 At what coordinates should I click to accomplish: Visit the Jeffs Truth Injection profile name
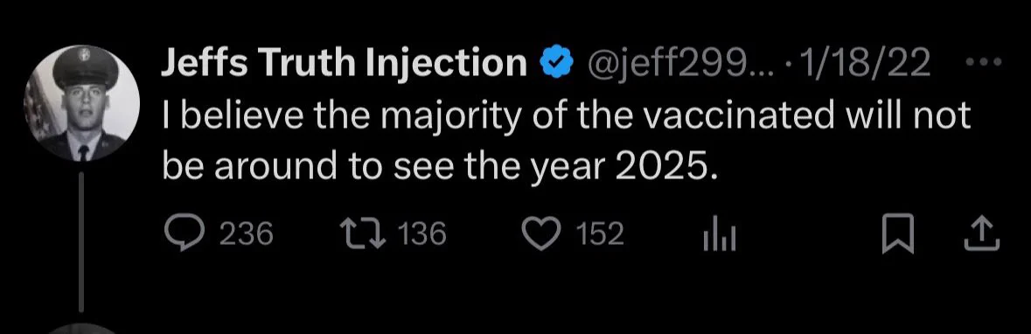(344, 62)
